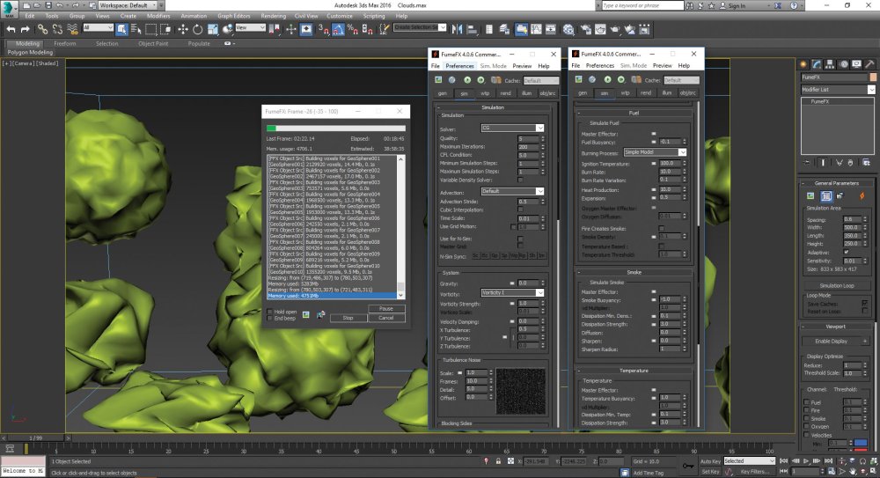The image size is (880, 478).
Task: Activate the Select and Move tool
Action: pyautogui.click(x=183, y=29)
